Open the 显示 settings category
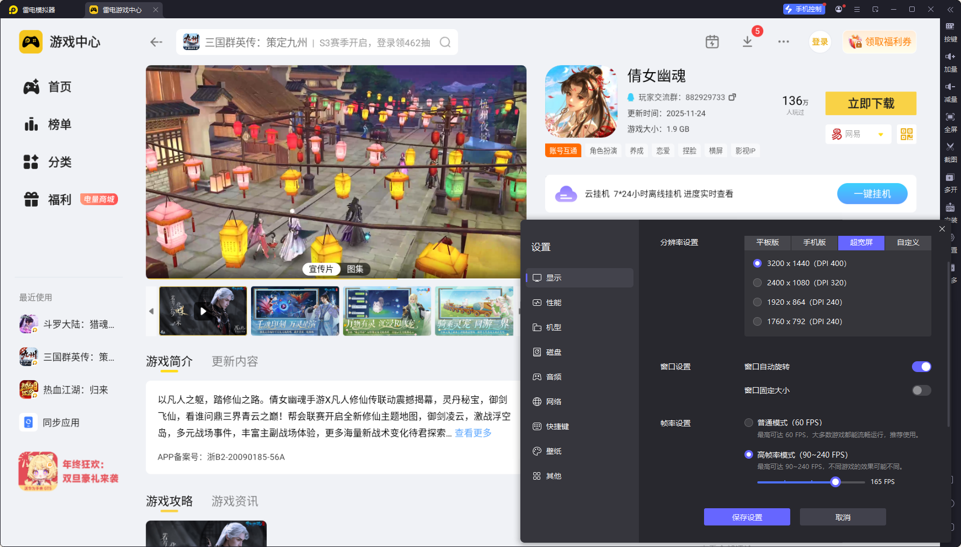961x547 pixels. (x=580, y=278)
